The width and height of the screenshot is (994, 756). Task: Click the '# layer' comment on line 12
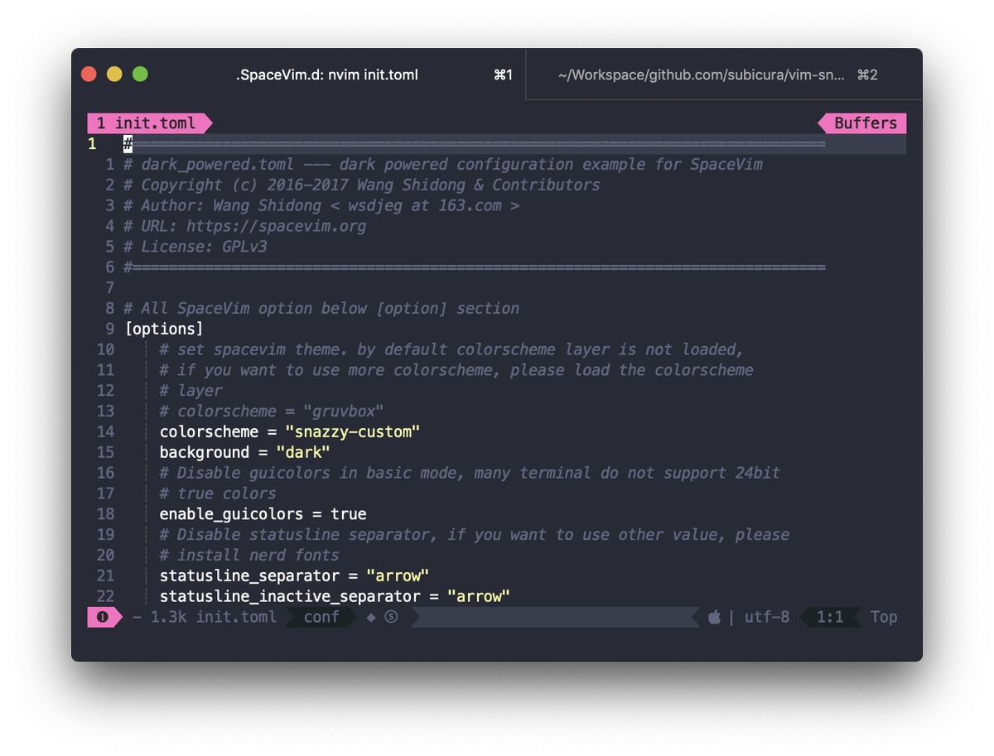click(x=191, y=390)
